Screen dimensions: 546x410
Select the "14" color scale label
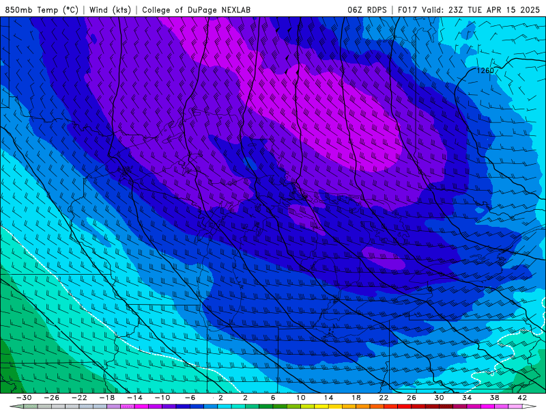pos(328,398)
